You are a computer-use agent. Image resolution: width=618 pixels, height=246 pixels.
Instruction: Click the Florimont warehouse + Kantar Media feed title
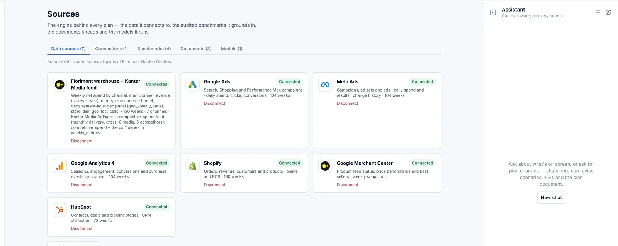(x=105, y=84)
